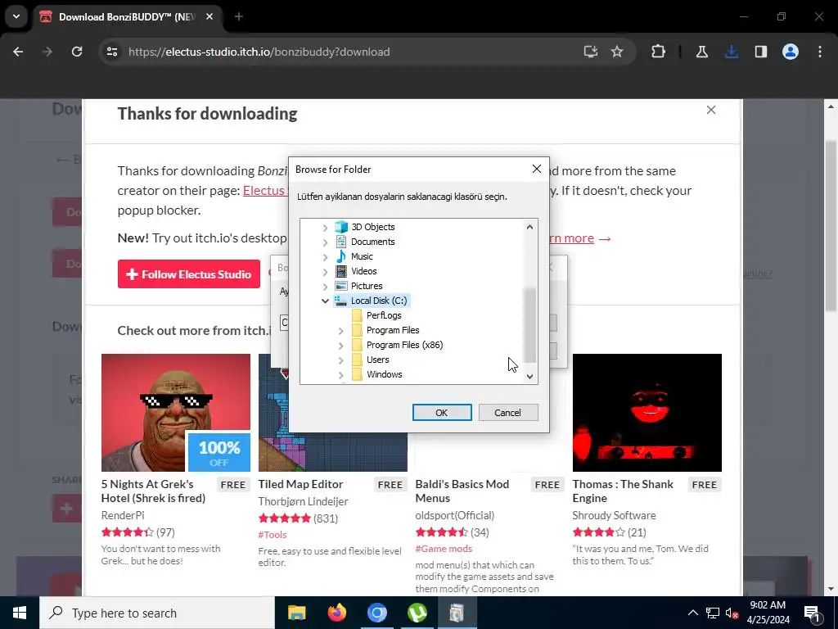Select the Windows folder
Screen dimensions: 838x629
(x=384, y=374)
